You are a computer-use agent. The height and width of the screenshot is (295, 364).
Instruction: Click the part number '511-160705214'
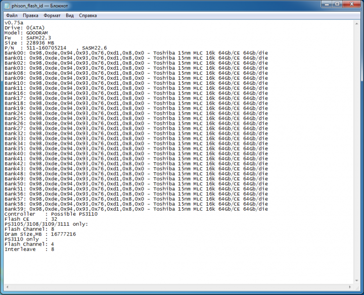pyautogui.click(x=46, y=48)
